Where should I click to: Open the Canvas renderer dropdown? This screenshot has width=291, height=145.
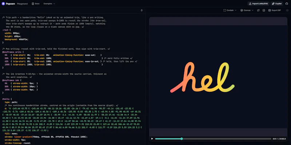pos(247,11)
